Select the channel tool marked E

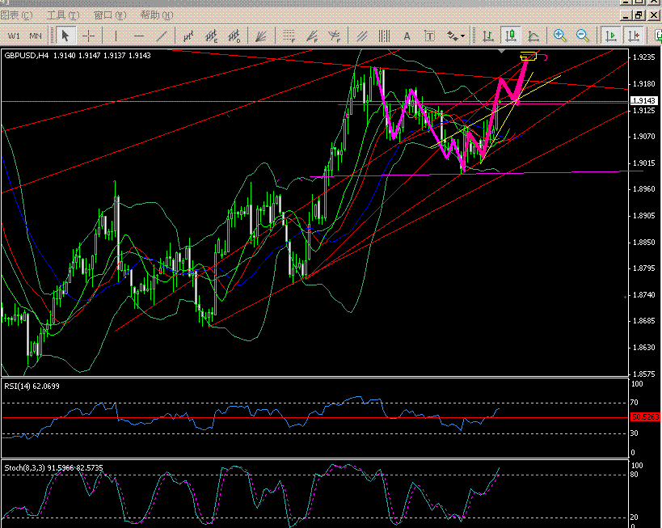coord(213,36)
